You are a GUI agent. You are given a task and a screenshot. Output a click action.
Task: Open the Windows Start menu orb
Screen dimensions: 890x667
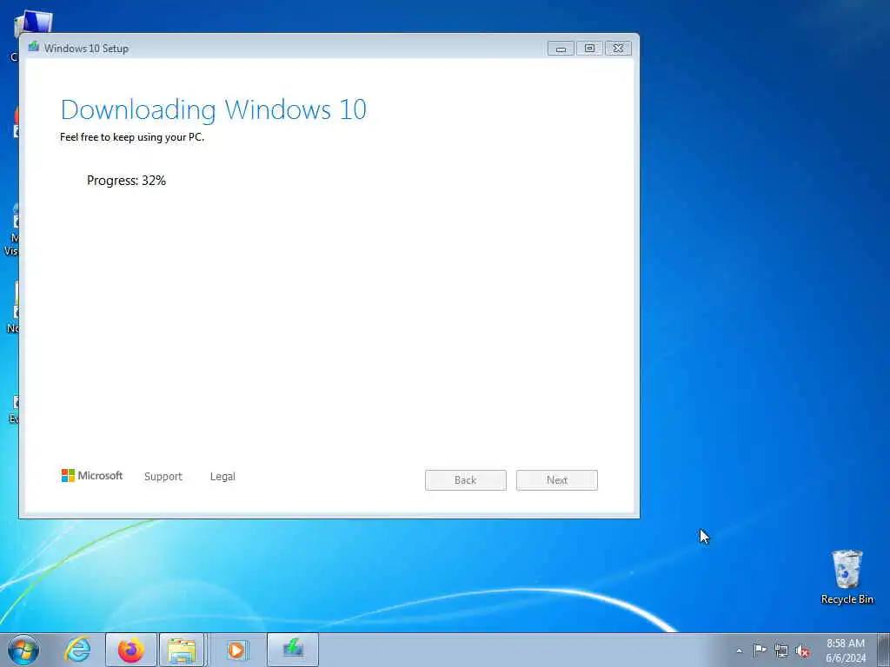pos(23,650)
